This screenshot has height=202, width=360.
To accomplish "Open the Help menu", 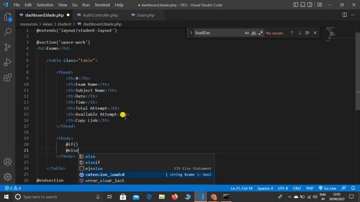I will click(119, 5).
